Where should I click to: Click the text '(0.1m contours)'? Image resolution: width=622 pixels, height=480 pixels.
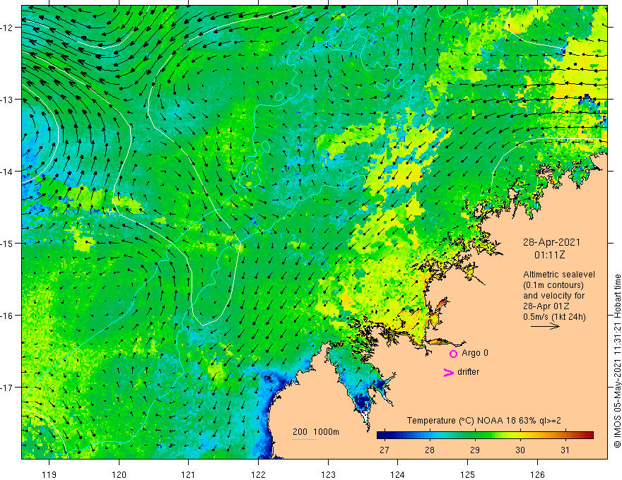(553, 285)
